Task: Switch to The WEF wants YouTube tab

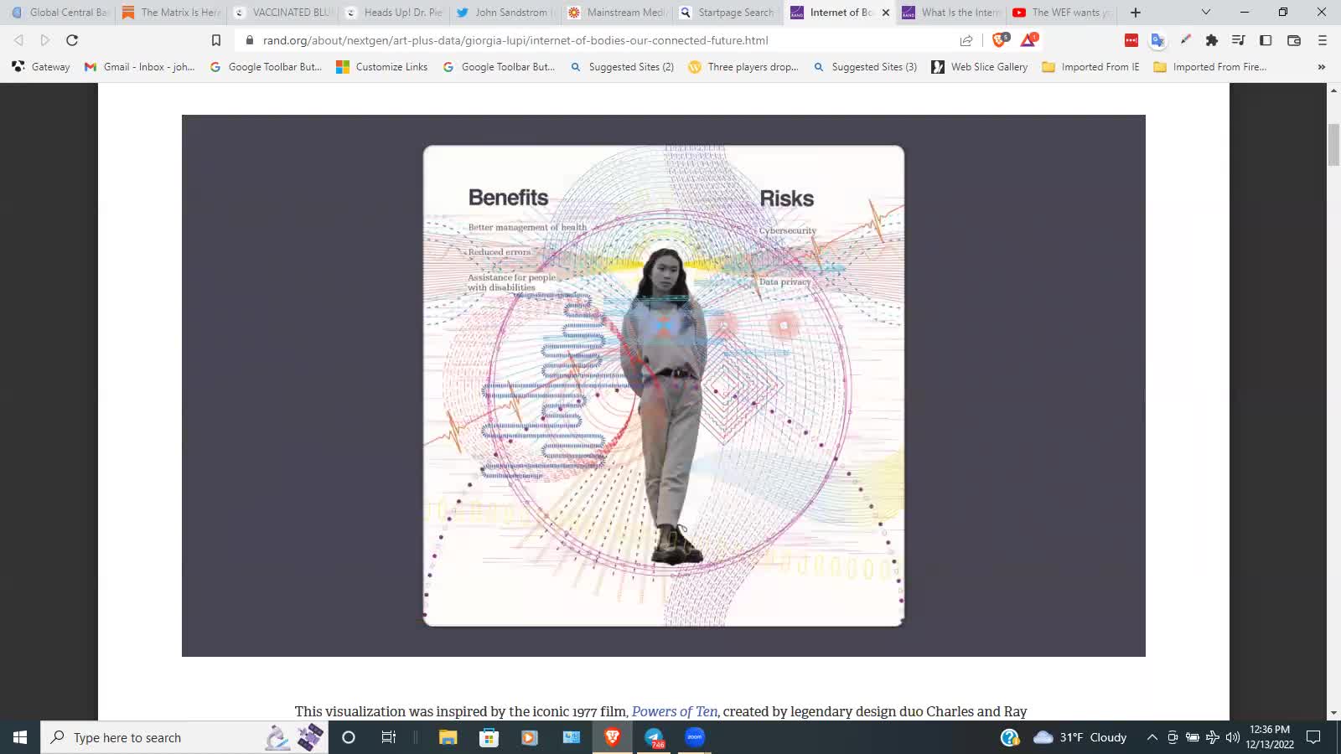Action: pyautogui.click(x=1063, y=13)
